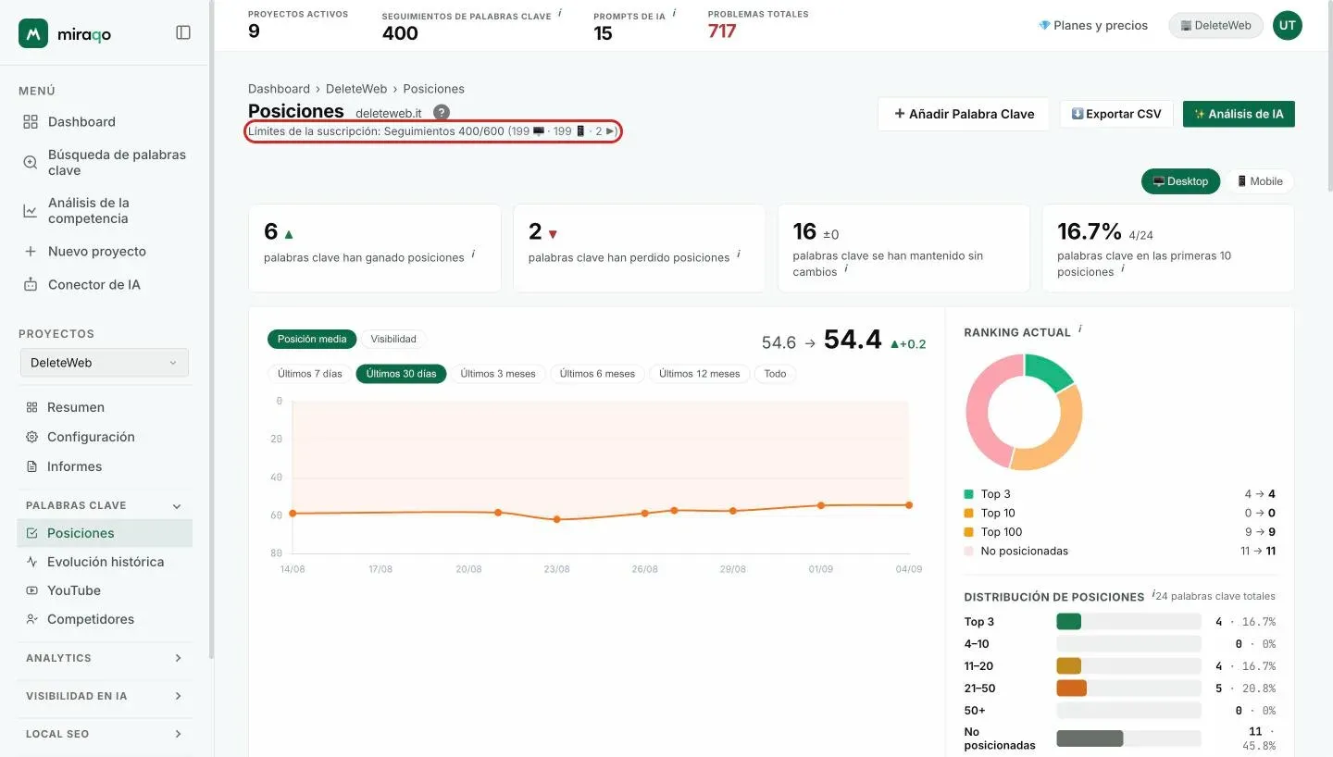
Task: Open the DeleteWeb project dropdown
Action: (104, 363)
